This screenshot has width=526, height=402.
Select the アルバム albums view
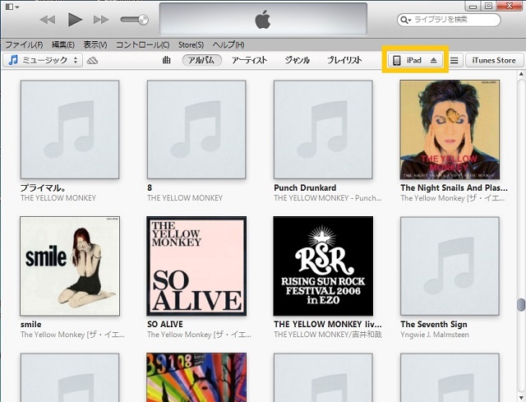point(201,60)
